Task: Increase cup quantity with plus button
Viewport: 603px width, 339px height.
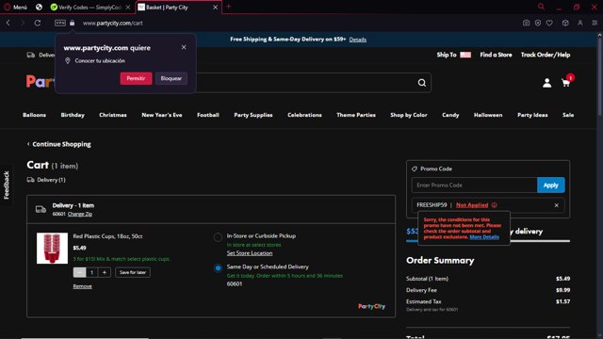Action: (x=105, y=272)
